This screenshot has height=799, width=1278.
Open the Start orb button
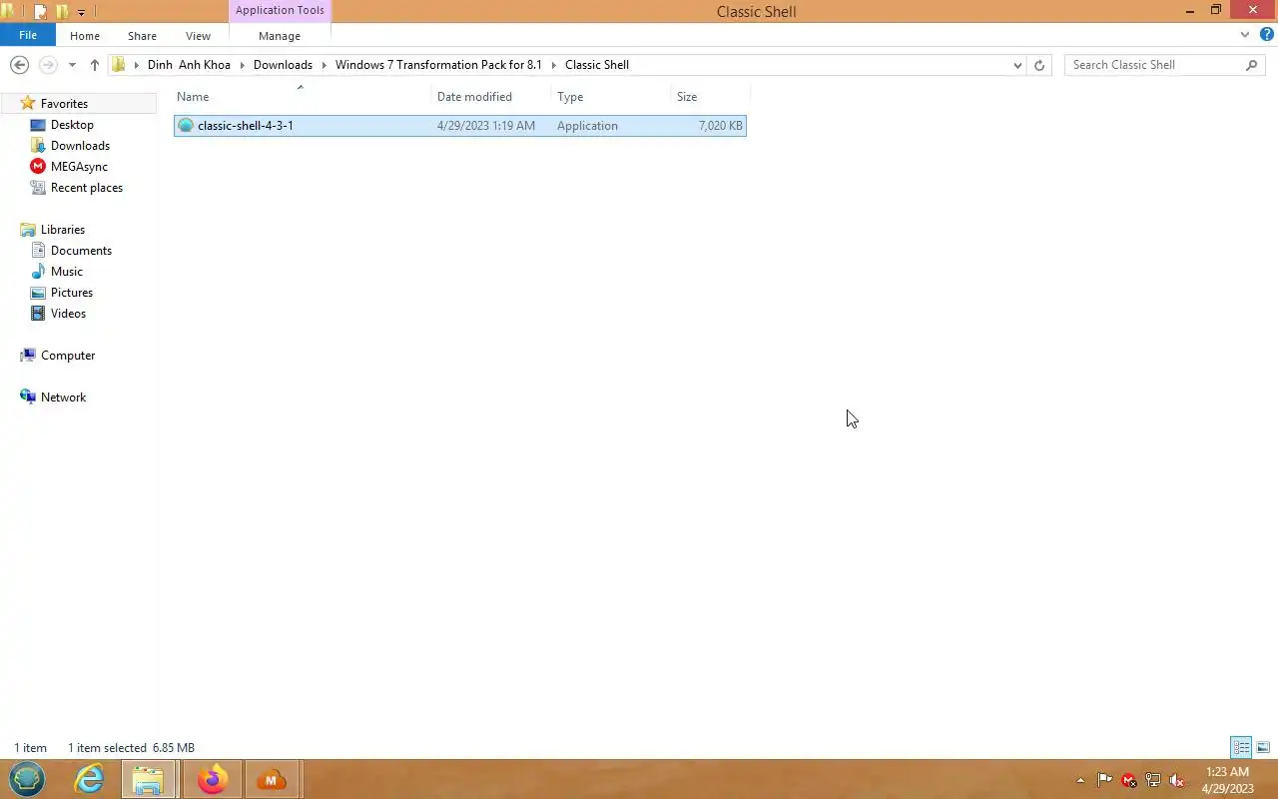point(27,779)
